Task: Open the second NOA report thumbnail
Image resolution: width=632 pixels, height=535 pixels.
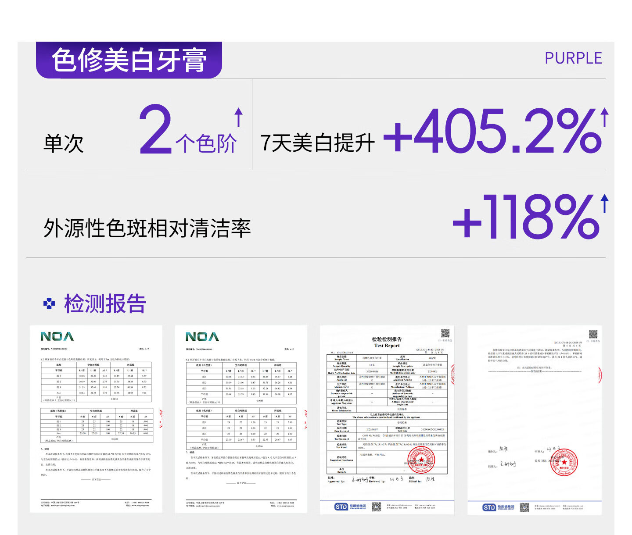Action: [x=241, y=419]
